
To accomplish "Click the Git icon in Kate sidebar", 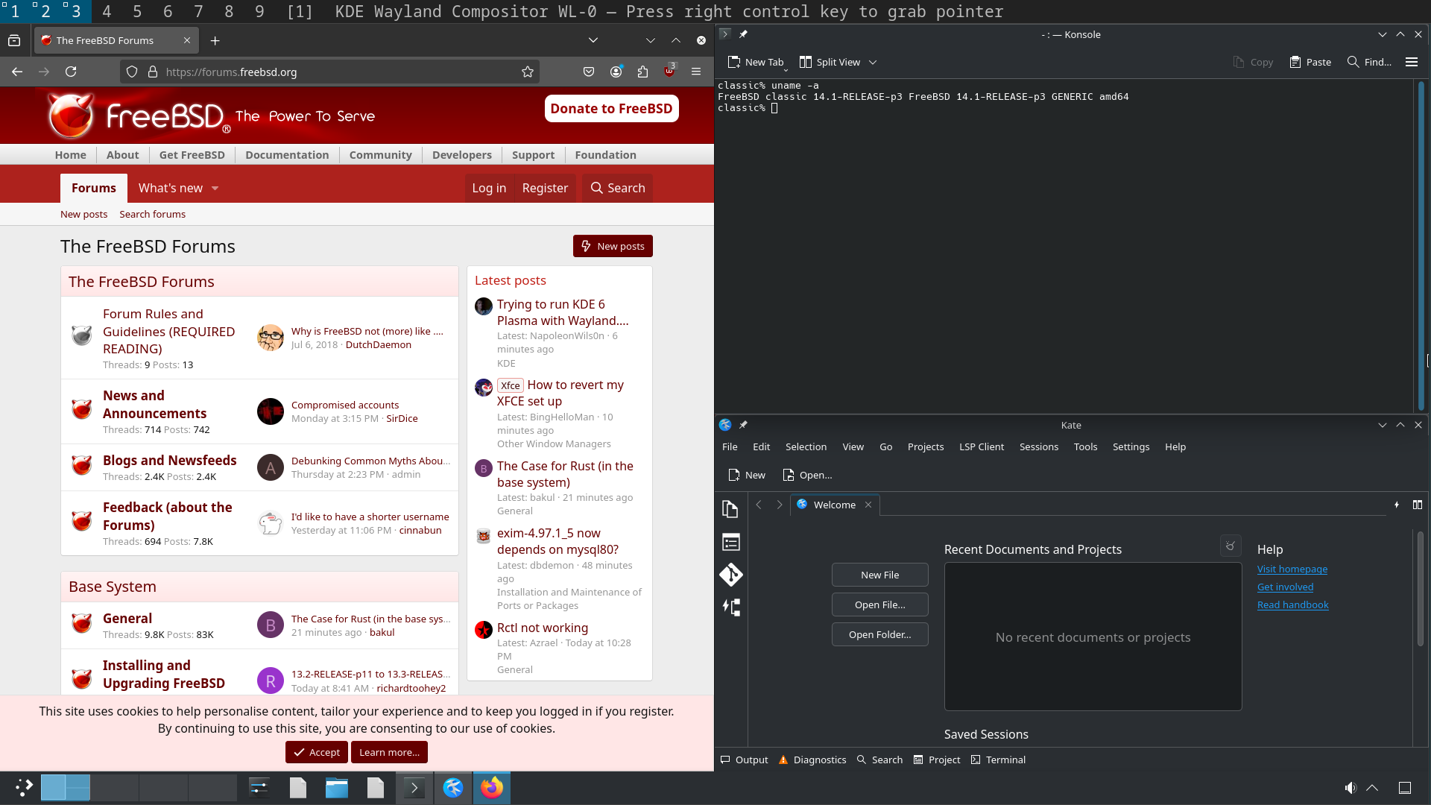I will point(730,575).
